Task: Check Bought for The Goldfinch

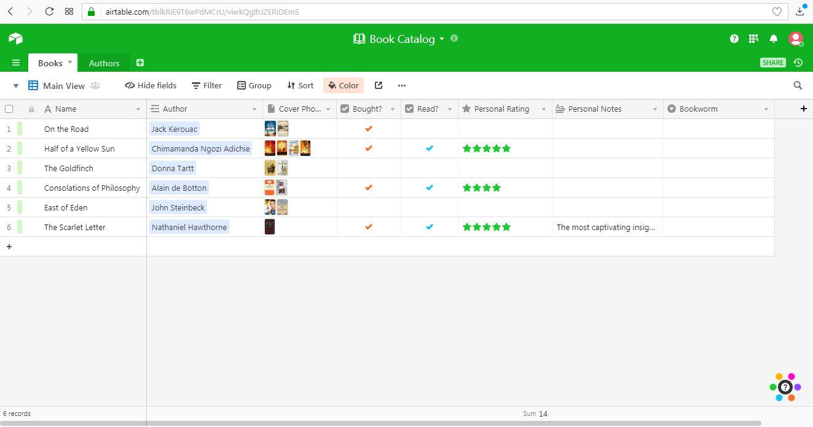Action: click(369, 168)
